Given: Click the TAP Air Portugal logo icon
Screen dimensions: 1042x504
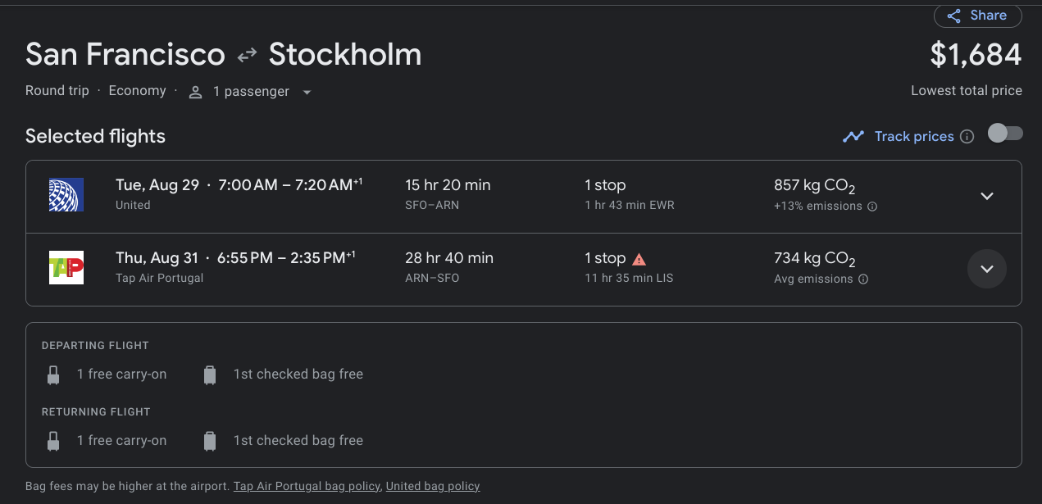Looking at the screenshot, I should coord(66,268).
